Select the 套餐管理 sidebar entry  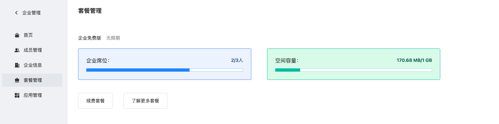[32, 80]
